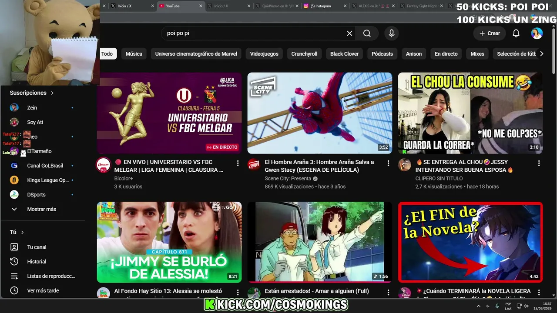Select the En directo filter chip
This screenshot has width=557, height=313.
(x=446, y=54)
